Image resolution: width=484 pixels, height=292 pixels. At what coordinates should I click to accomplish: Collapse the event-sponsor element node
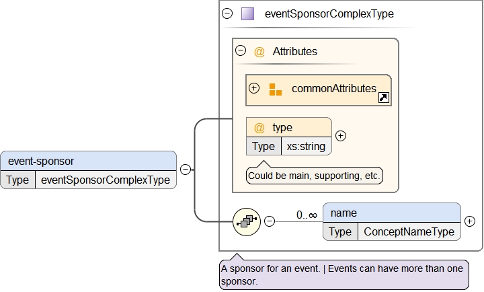pyautogui.click(x=185, y=170)
